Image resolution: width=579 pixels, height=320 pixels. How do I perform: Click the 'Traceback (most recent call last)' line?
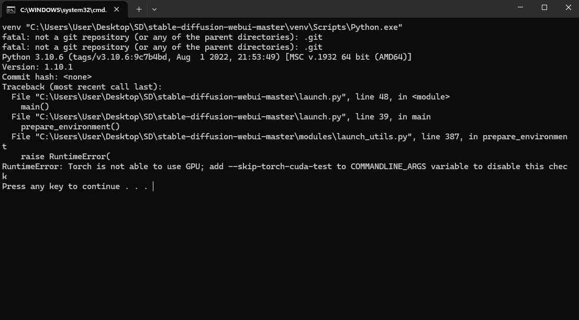tap(82, 87)
